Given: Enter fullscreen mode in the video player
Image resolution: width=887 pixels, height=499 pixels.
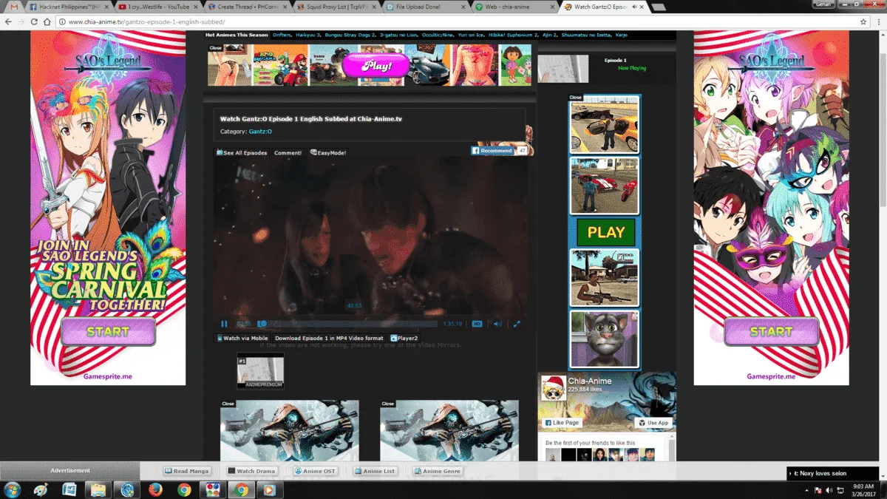Looking at the screenshot, I should (517, 324).
